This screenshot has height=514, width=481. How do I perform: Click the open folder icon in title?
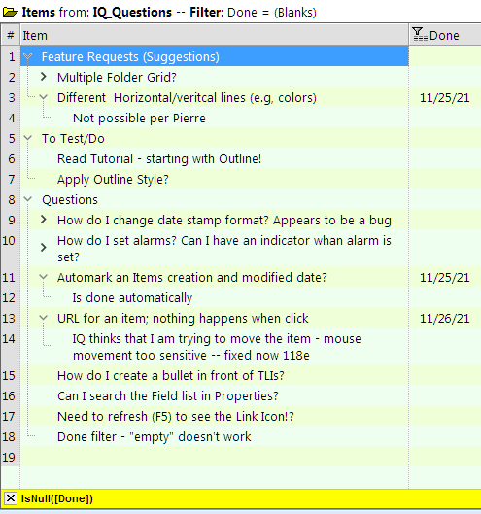(x=10, y=13)
